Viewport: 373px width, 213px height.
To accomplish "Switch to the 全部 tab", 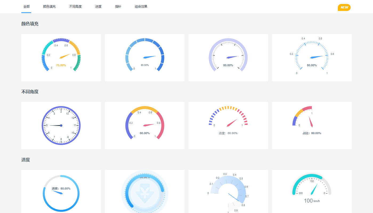I will (26, 7).
